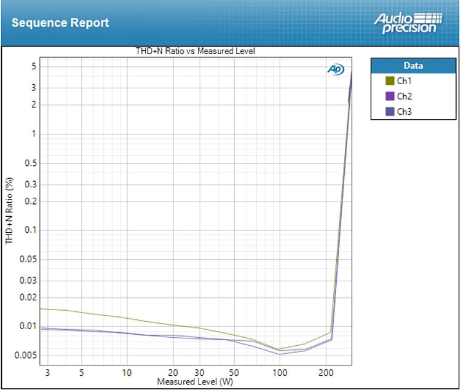Select the Ch3 legend label

404,112
